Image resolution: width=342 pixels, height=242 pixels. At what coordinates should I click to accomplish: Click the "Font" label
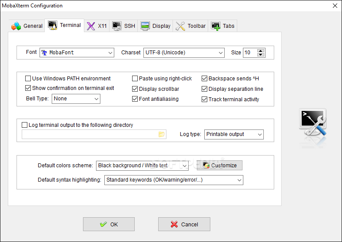[31, 52]
